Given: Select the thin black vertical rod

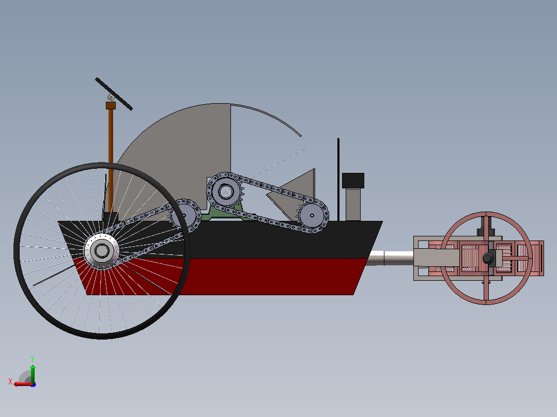Looking at the screenshot, I should [338, 180].
